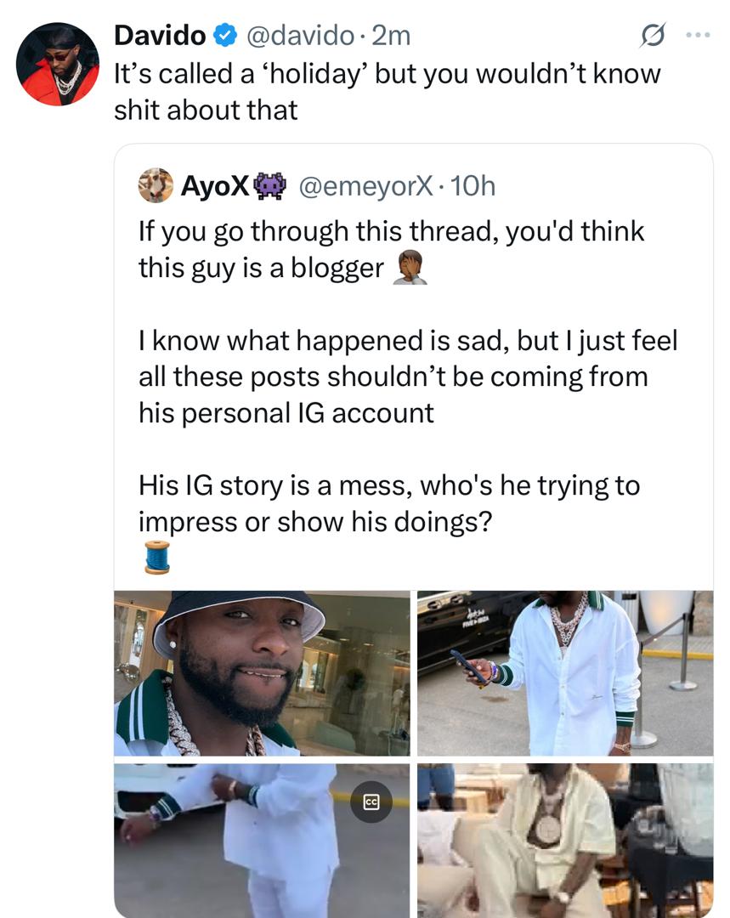Screen dimensions: 730x918
Task: Click the facepalm emoji in quoted text
Action: [x=410, y=269]
